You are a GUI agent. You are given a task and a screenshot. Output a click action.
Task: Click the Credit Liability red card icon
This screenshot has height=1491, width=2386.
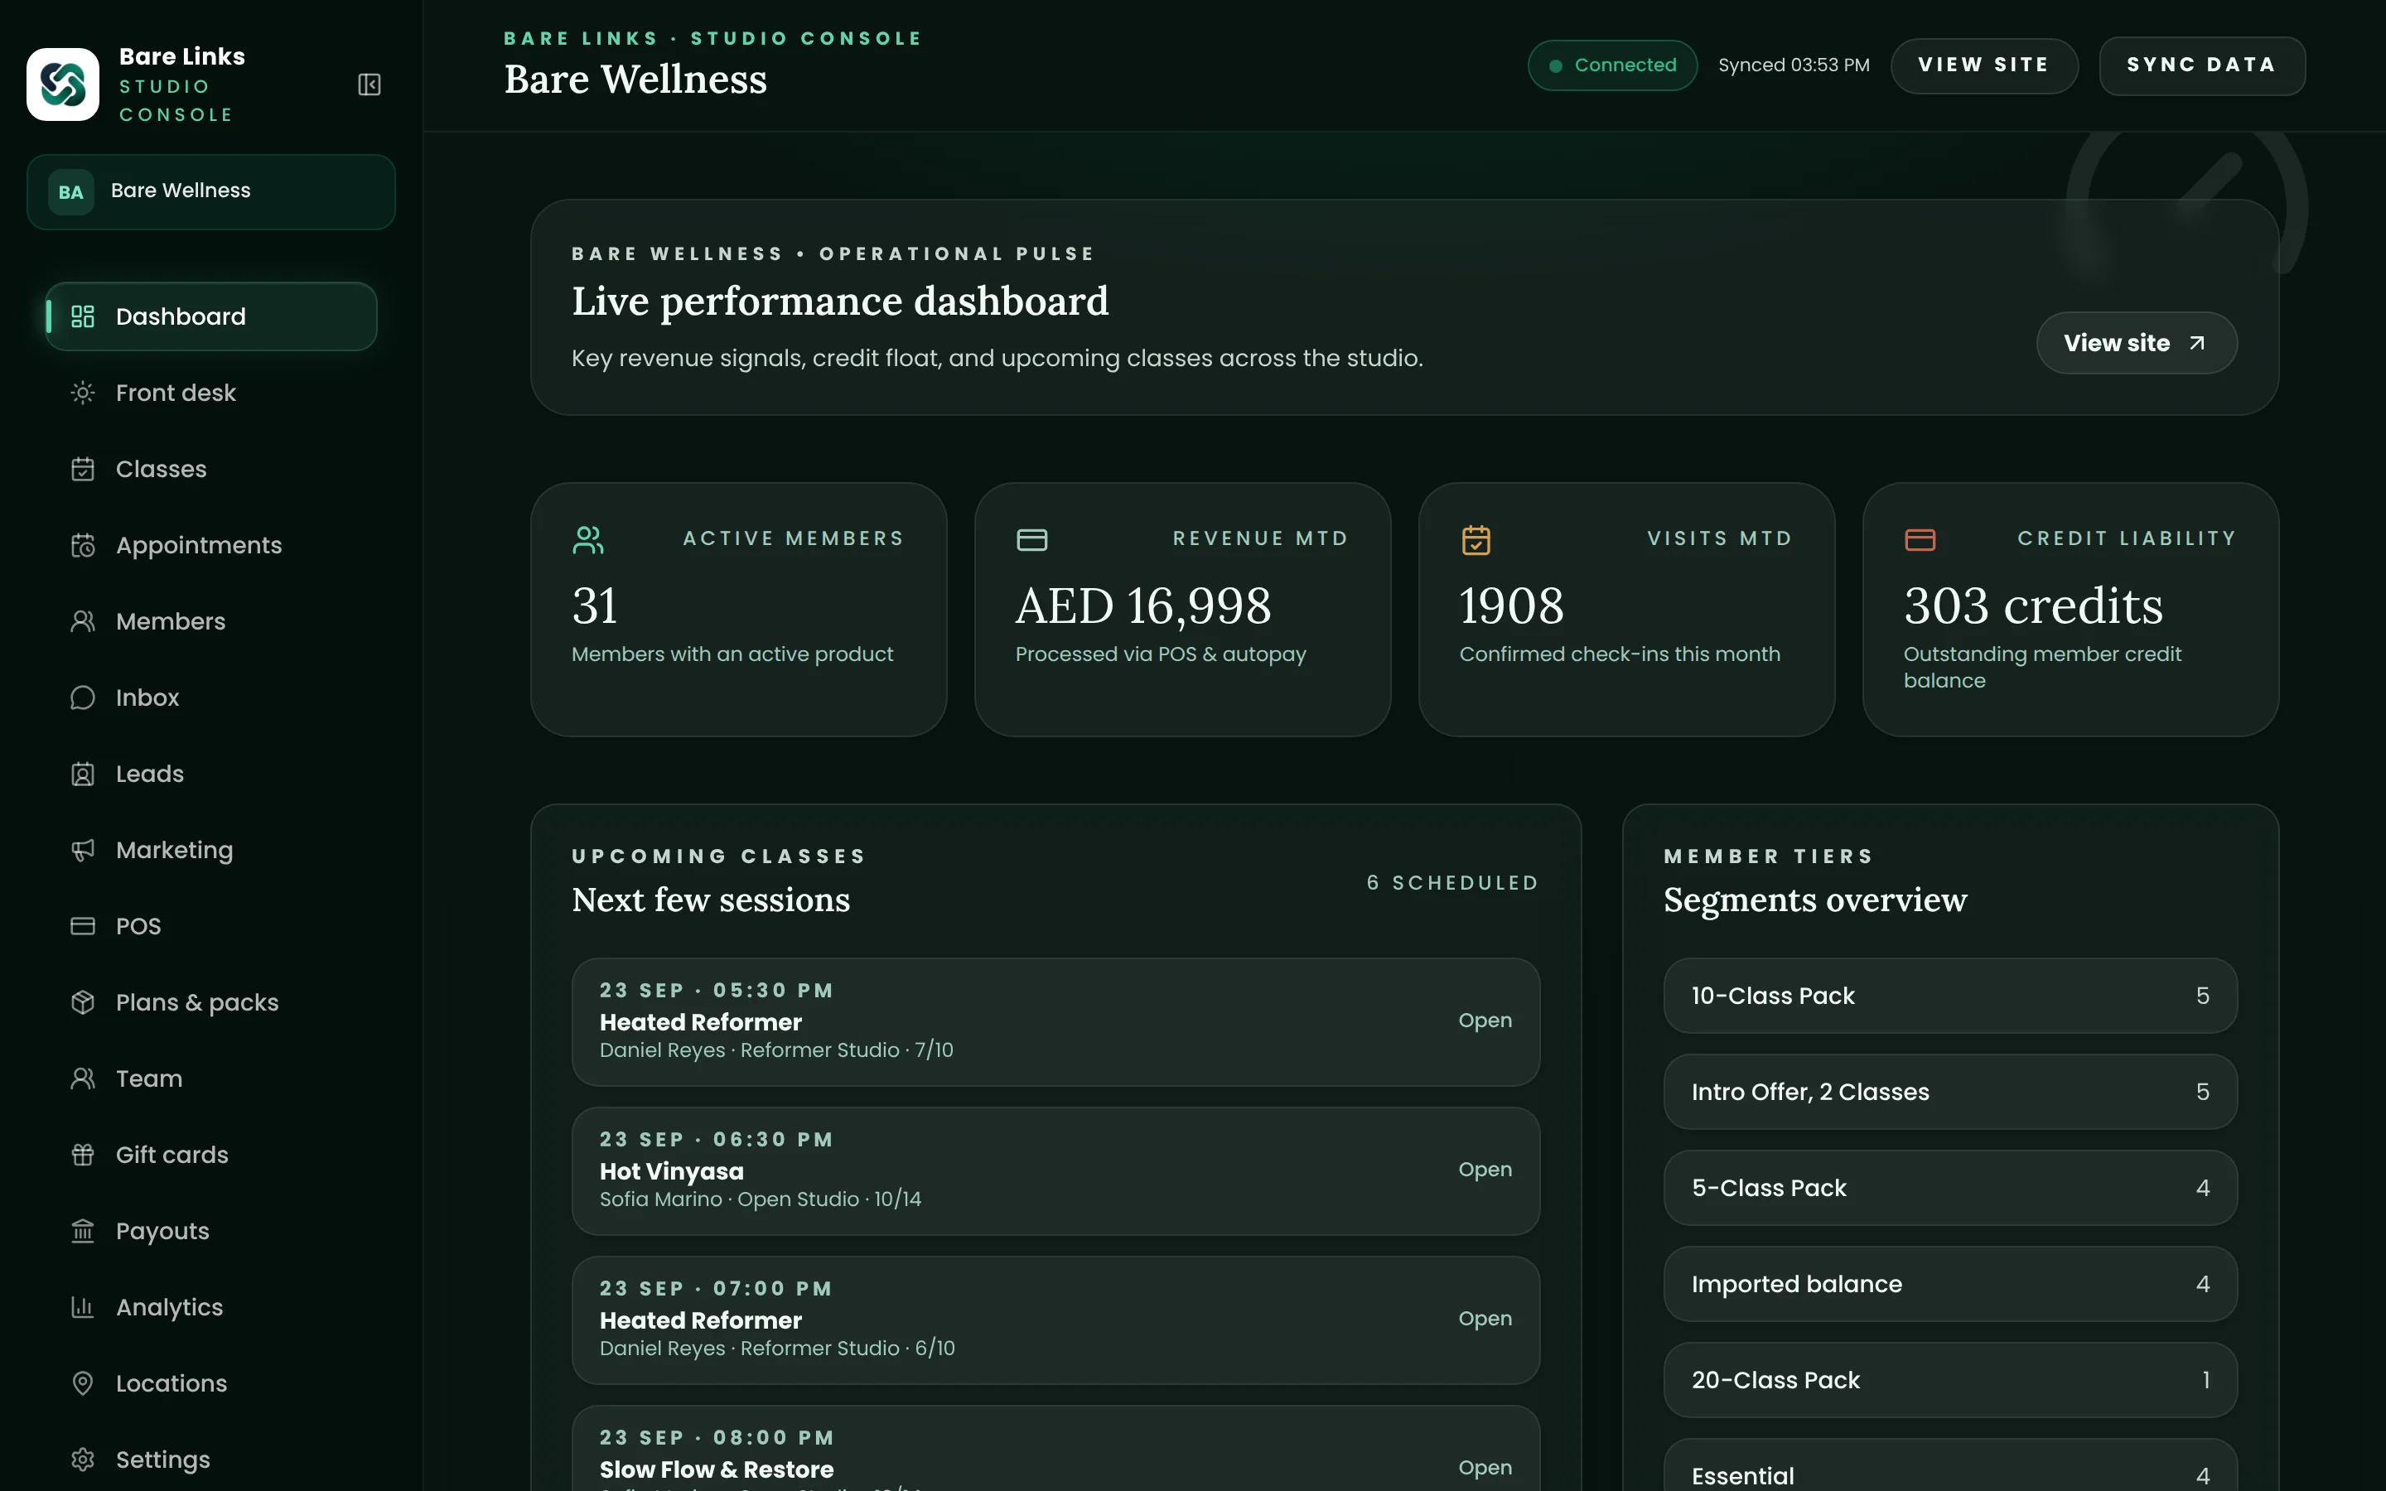pyautogui.click(x=1920, y=539)
